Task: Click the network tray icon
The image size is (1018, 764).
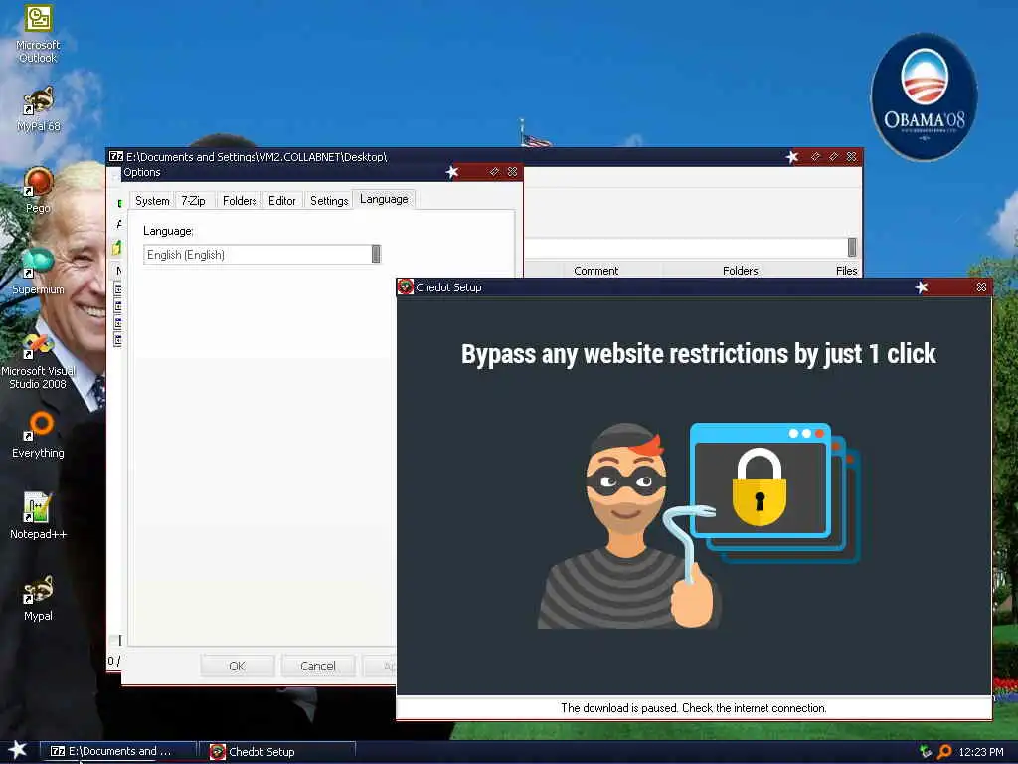Action: click(x=926, y=752)
